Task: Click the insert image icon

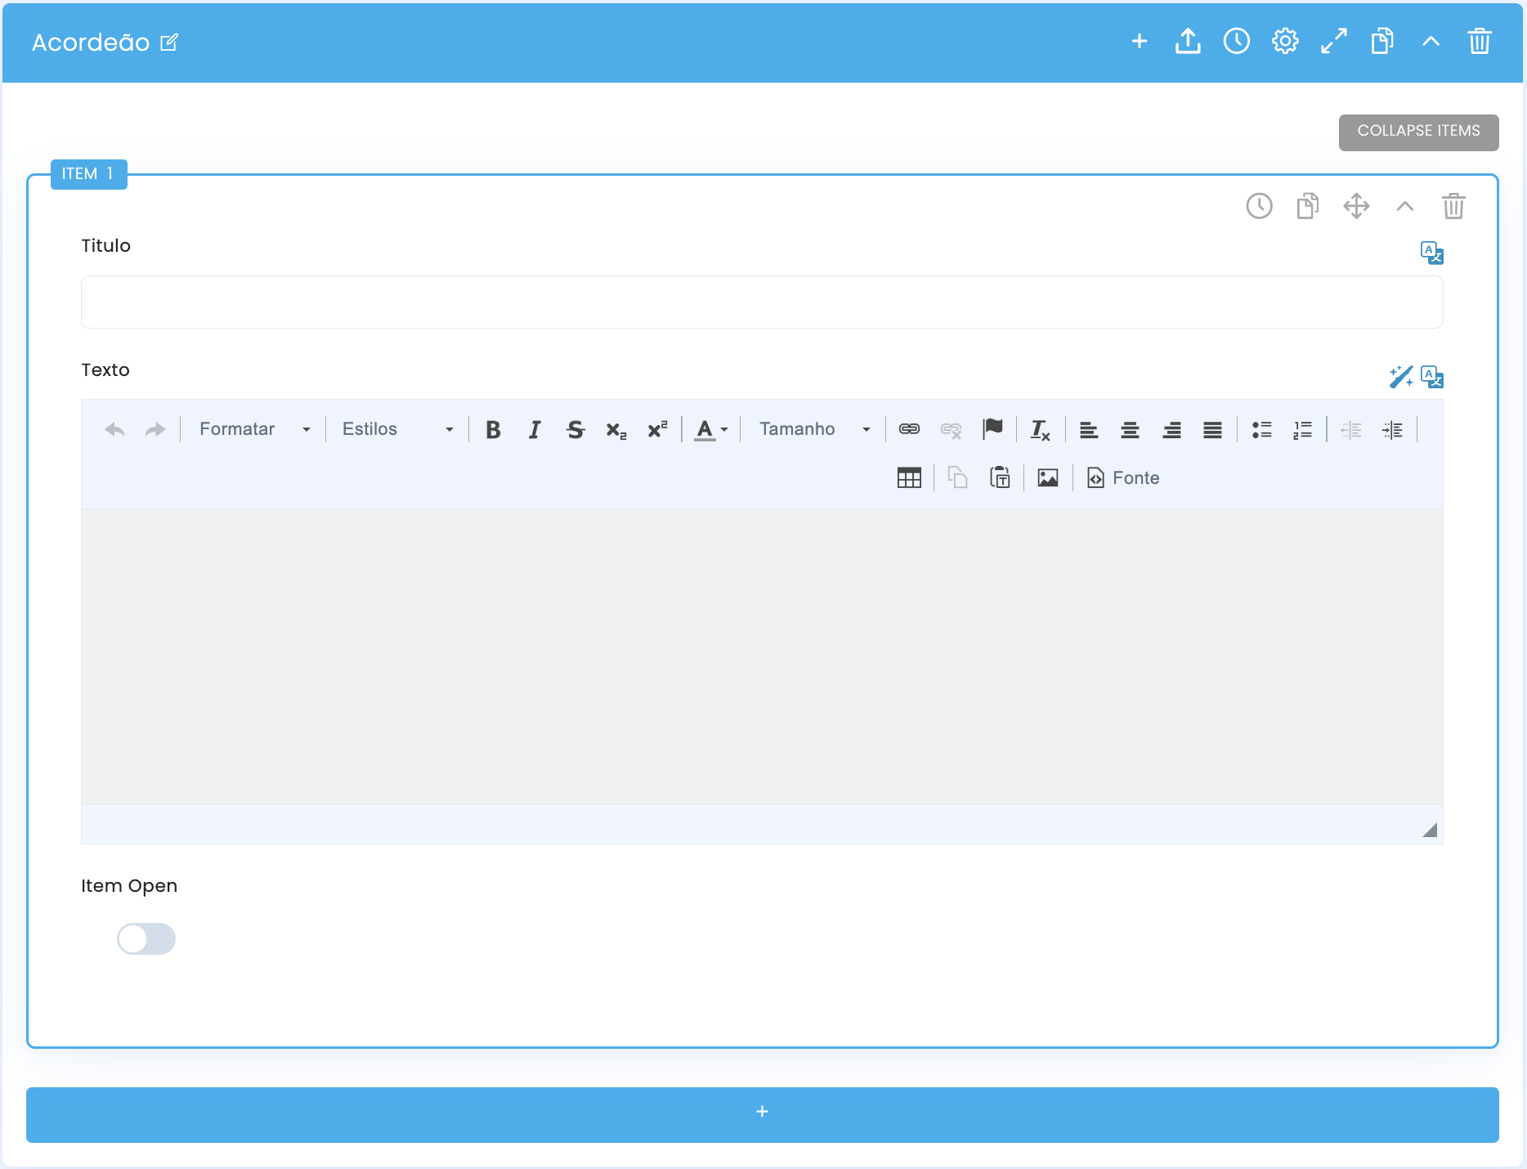Action: click(1048, 478)
